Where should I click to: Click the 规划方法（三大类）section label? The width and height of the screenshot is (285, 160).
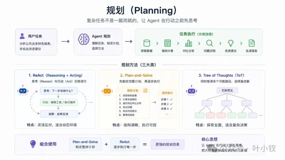tap(139, 65)
